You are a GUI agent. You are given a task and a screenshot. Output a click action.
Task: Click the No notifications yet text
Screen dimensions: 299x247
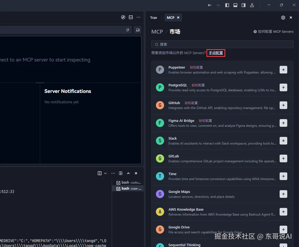tap(62, 102)
